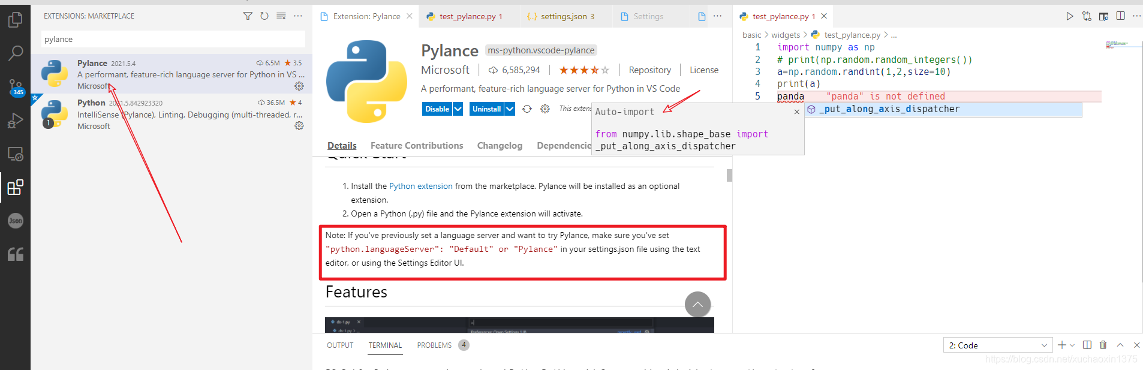Open the Feature Contributions tab
The width and height of the screenshot is (1143, 370).
click(417, 146)
